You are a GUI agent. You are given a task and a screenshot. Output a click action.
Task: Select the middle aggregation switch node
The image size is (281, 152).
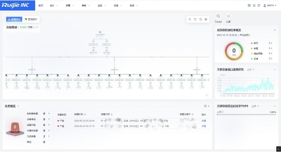tap(114, 68)
